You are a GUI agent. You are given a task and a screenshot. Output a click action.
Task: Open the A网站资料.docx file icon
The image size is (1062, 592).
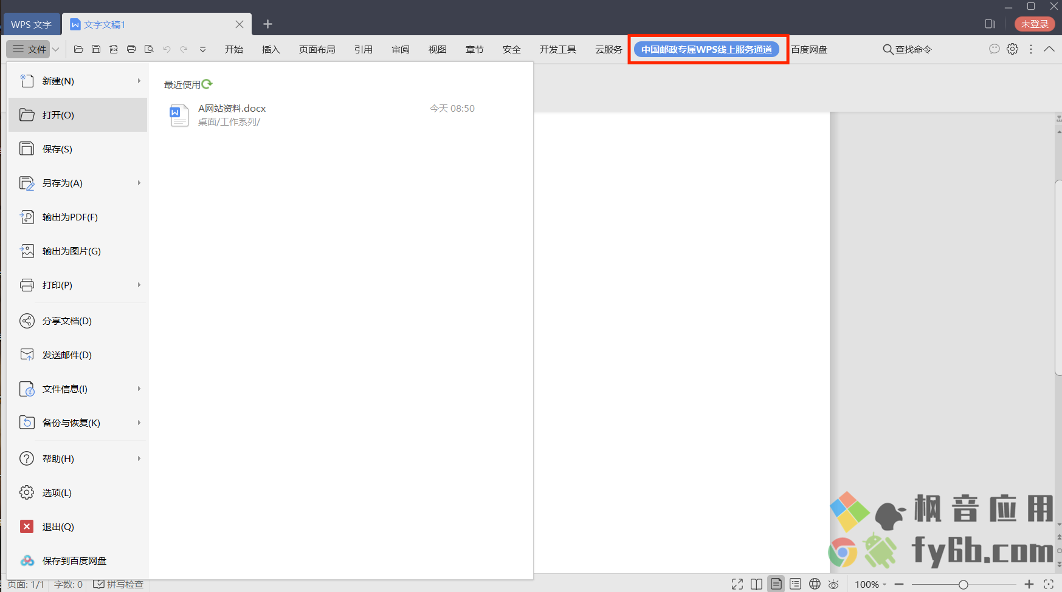(179, 115)
